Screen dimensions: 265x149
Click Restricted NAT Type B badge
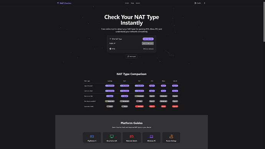[175, 96]
